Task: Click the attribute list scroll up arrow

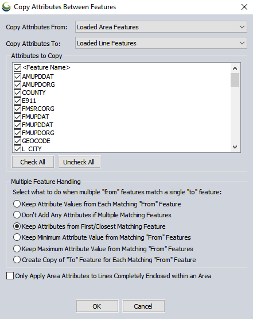Action: point(235,68)
